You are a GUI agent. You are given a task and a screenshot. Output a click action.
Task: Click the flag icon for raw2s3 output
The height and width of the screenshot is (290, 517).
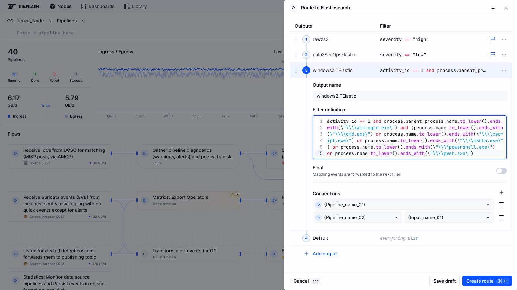click(x=492, y=39)
